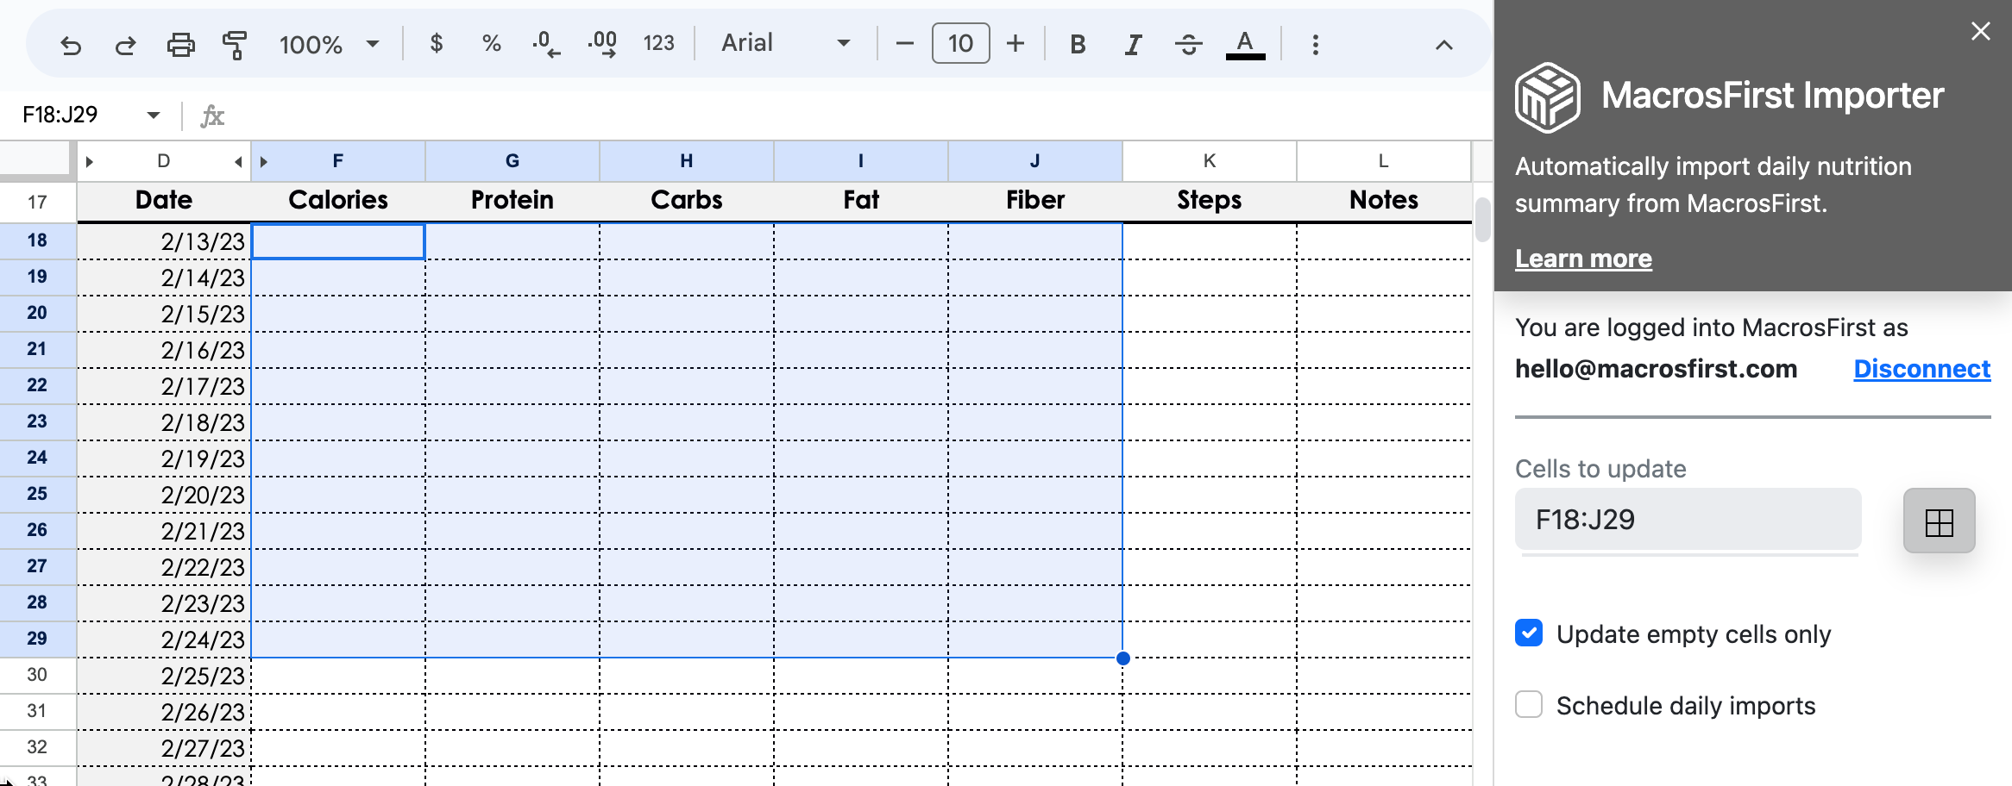Open the select data range grid icon
Image resolution: width=2012 pixels, height=786 pixels.
[x=1939, y=520]
